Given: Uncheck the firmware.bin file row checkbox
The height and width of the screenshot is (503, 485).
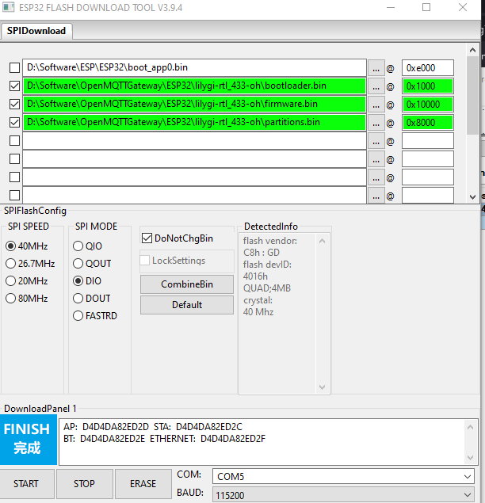Looking at the screenshot, I should click(14, 105).
